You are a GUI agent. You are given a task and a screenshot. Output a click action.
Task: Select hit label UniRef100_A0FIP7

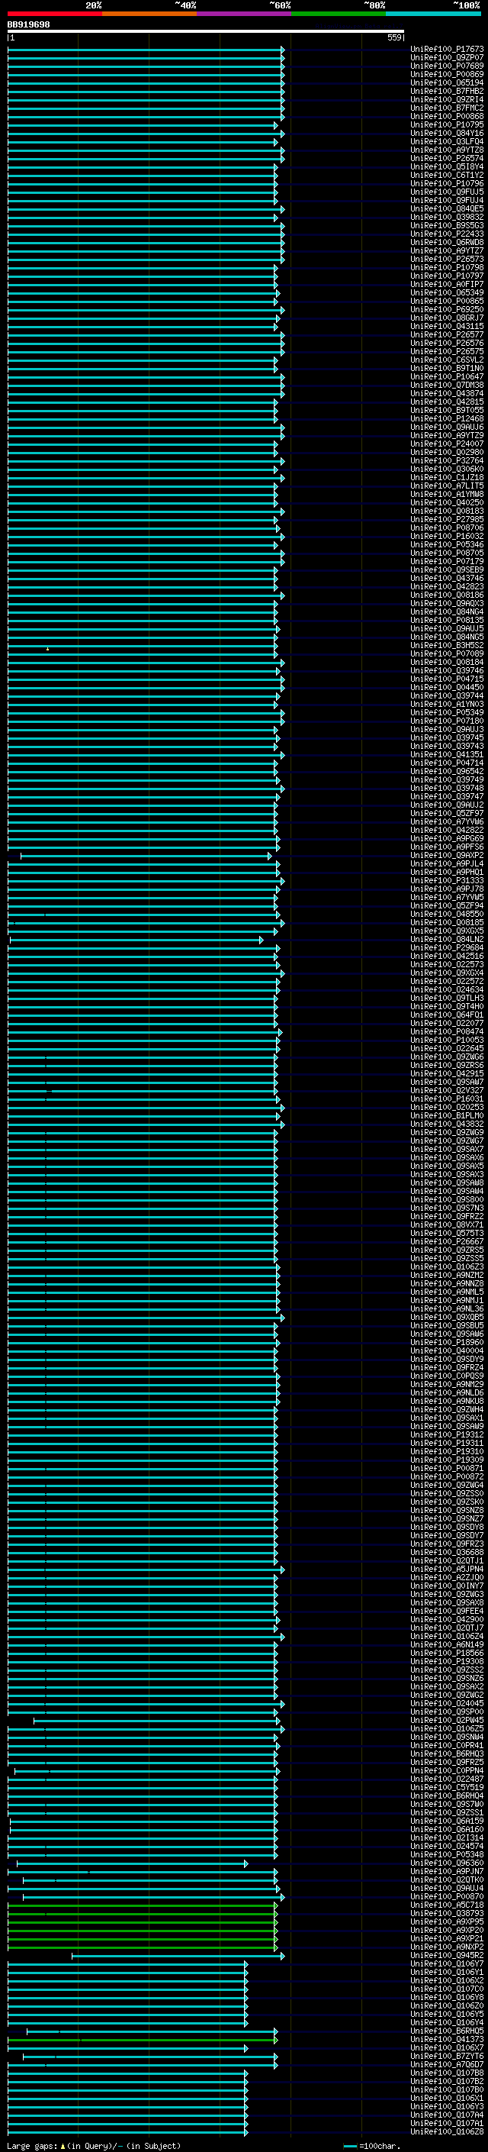[447, 284]
